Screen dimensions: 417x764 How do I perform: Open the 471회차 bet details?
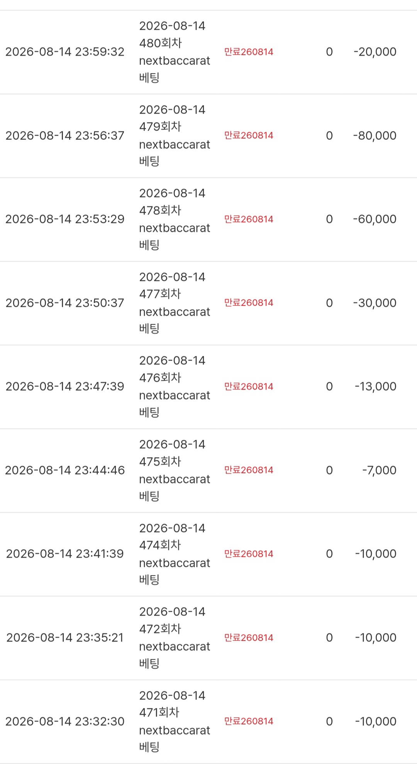[x=175, y=721]
